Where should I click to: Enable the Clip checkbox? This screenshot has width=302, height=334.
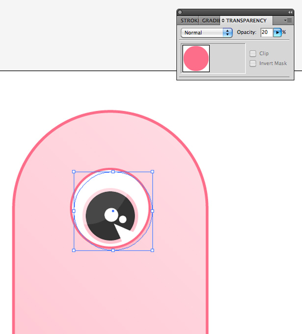253,54
